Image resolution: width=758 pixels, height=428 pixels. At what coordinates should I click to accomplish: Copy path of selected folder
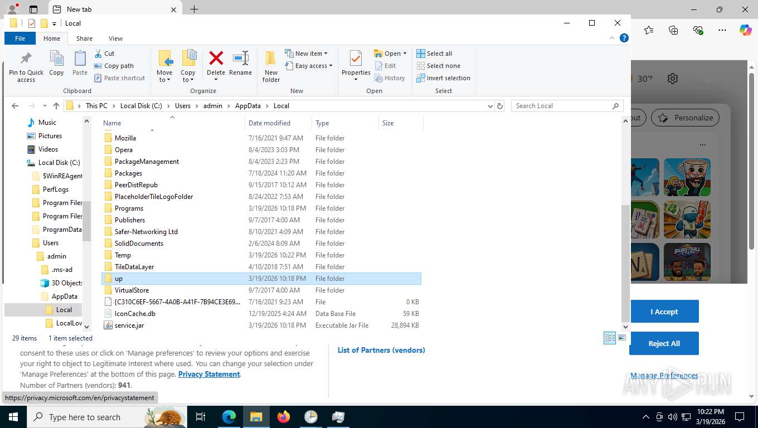tap(114, 66)
